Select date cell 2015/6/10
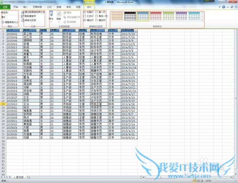 pos(129,138)
